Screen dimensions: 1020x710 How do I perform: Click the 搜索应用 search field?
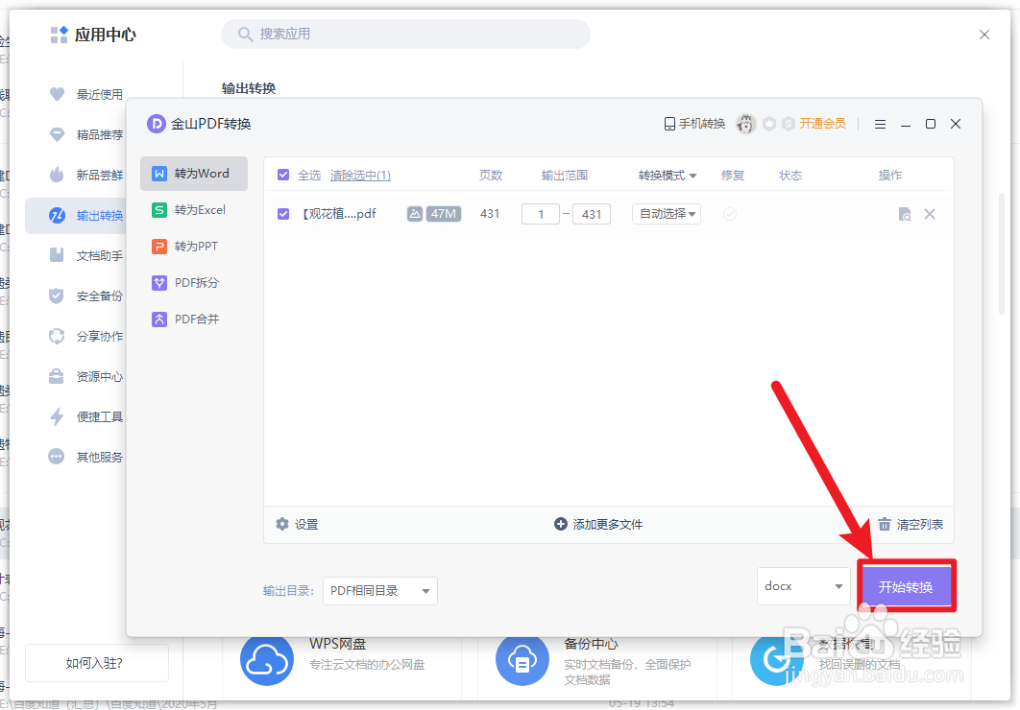click(x=403, y=34)
